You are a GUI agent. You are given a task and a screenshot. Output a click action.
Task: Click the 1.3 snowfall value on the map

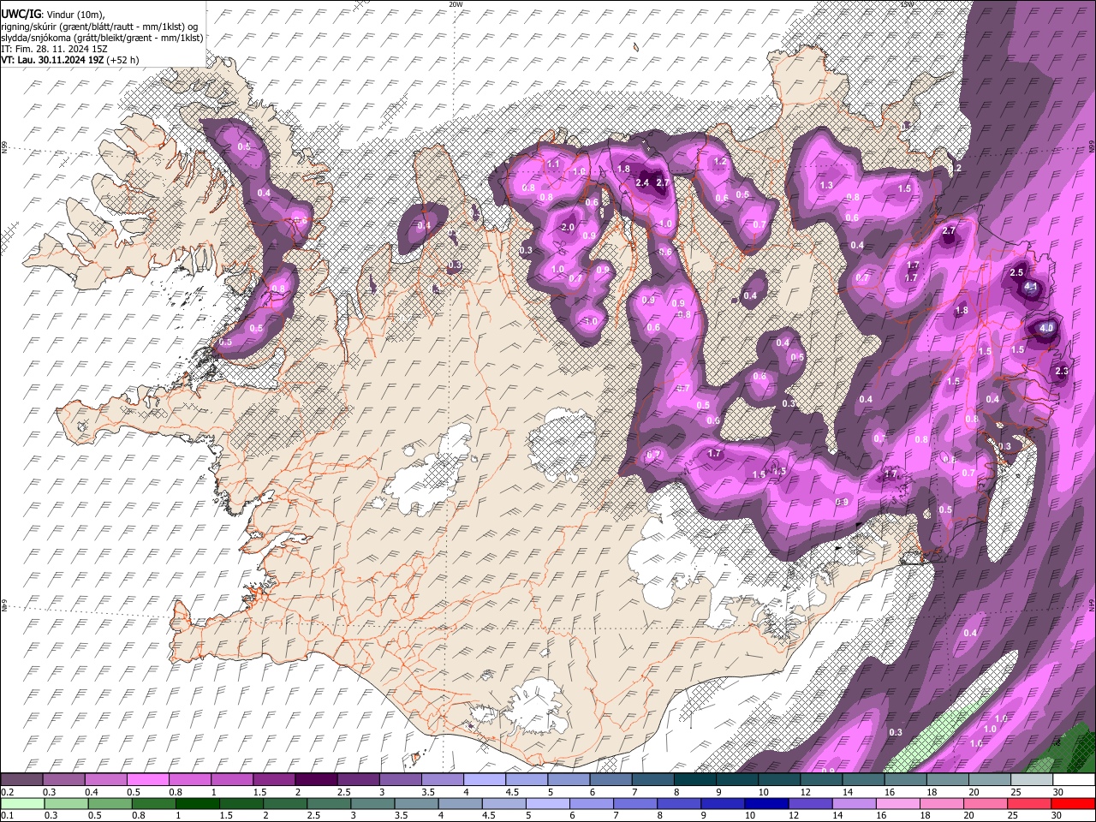click(826, 186)
